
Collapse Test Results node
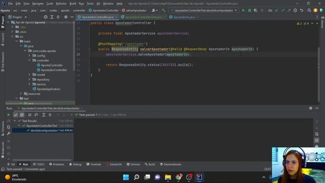point(15,121)
